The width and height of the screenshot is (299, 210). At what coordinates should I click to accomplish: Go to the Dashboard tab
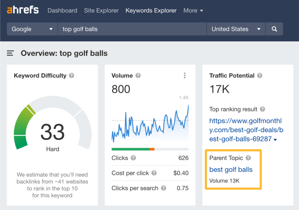[x=62, y=10]
